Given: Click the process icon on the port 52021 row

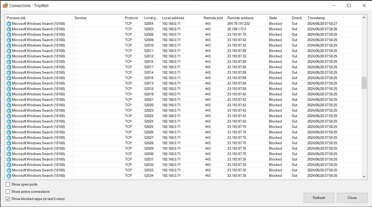Looking at the screenshot, I should [x=9, y=99].
